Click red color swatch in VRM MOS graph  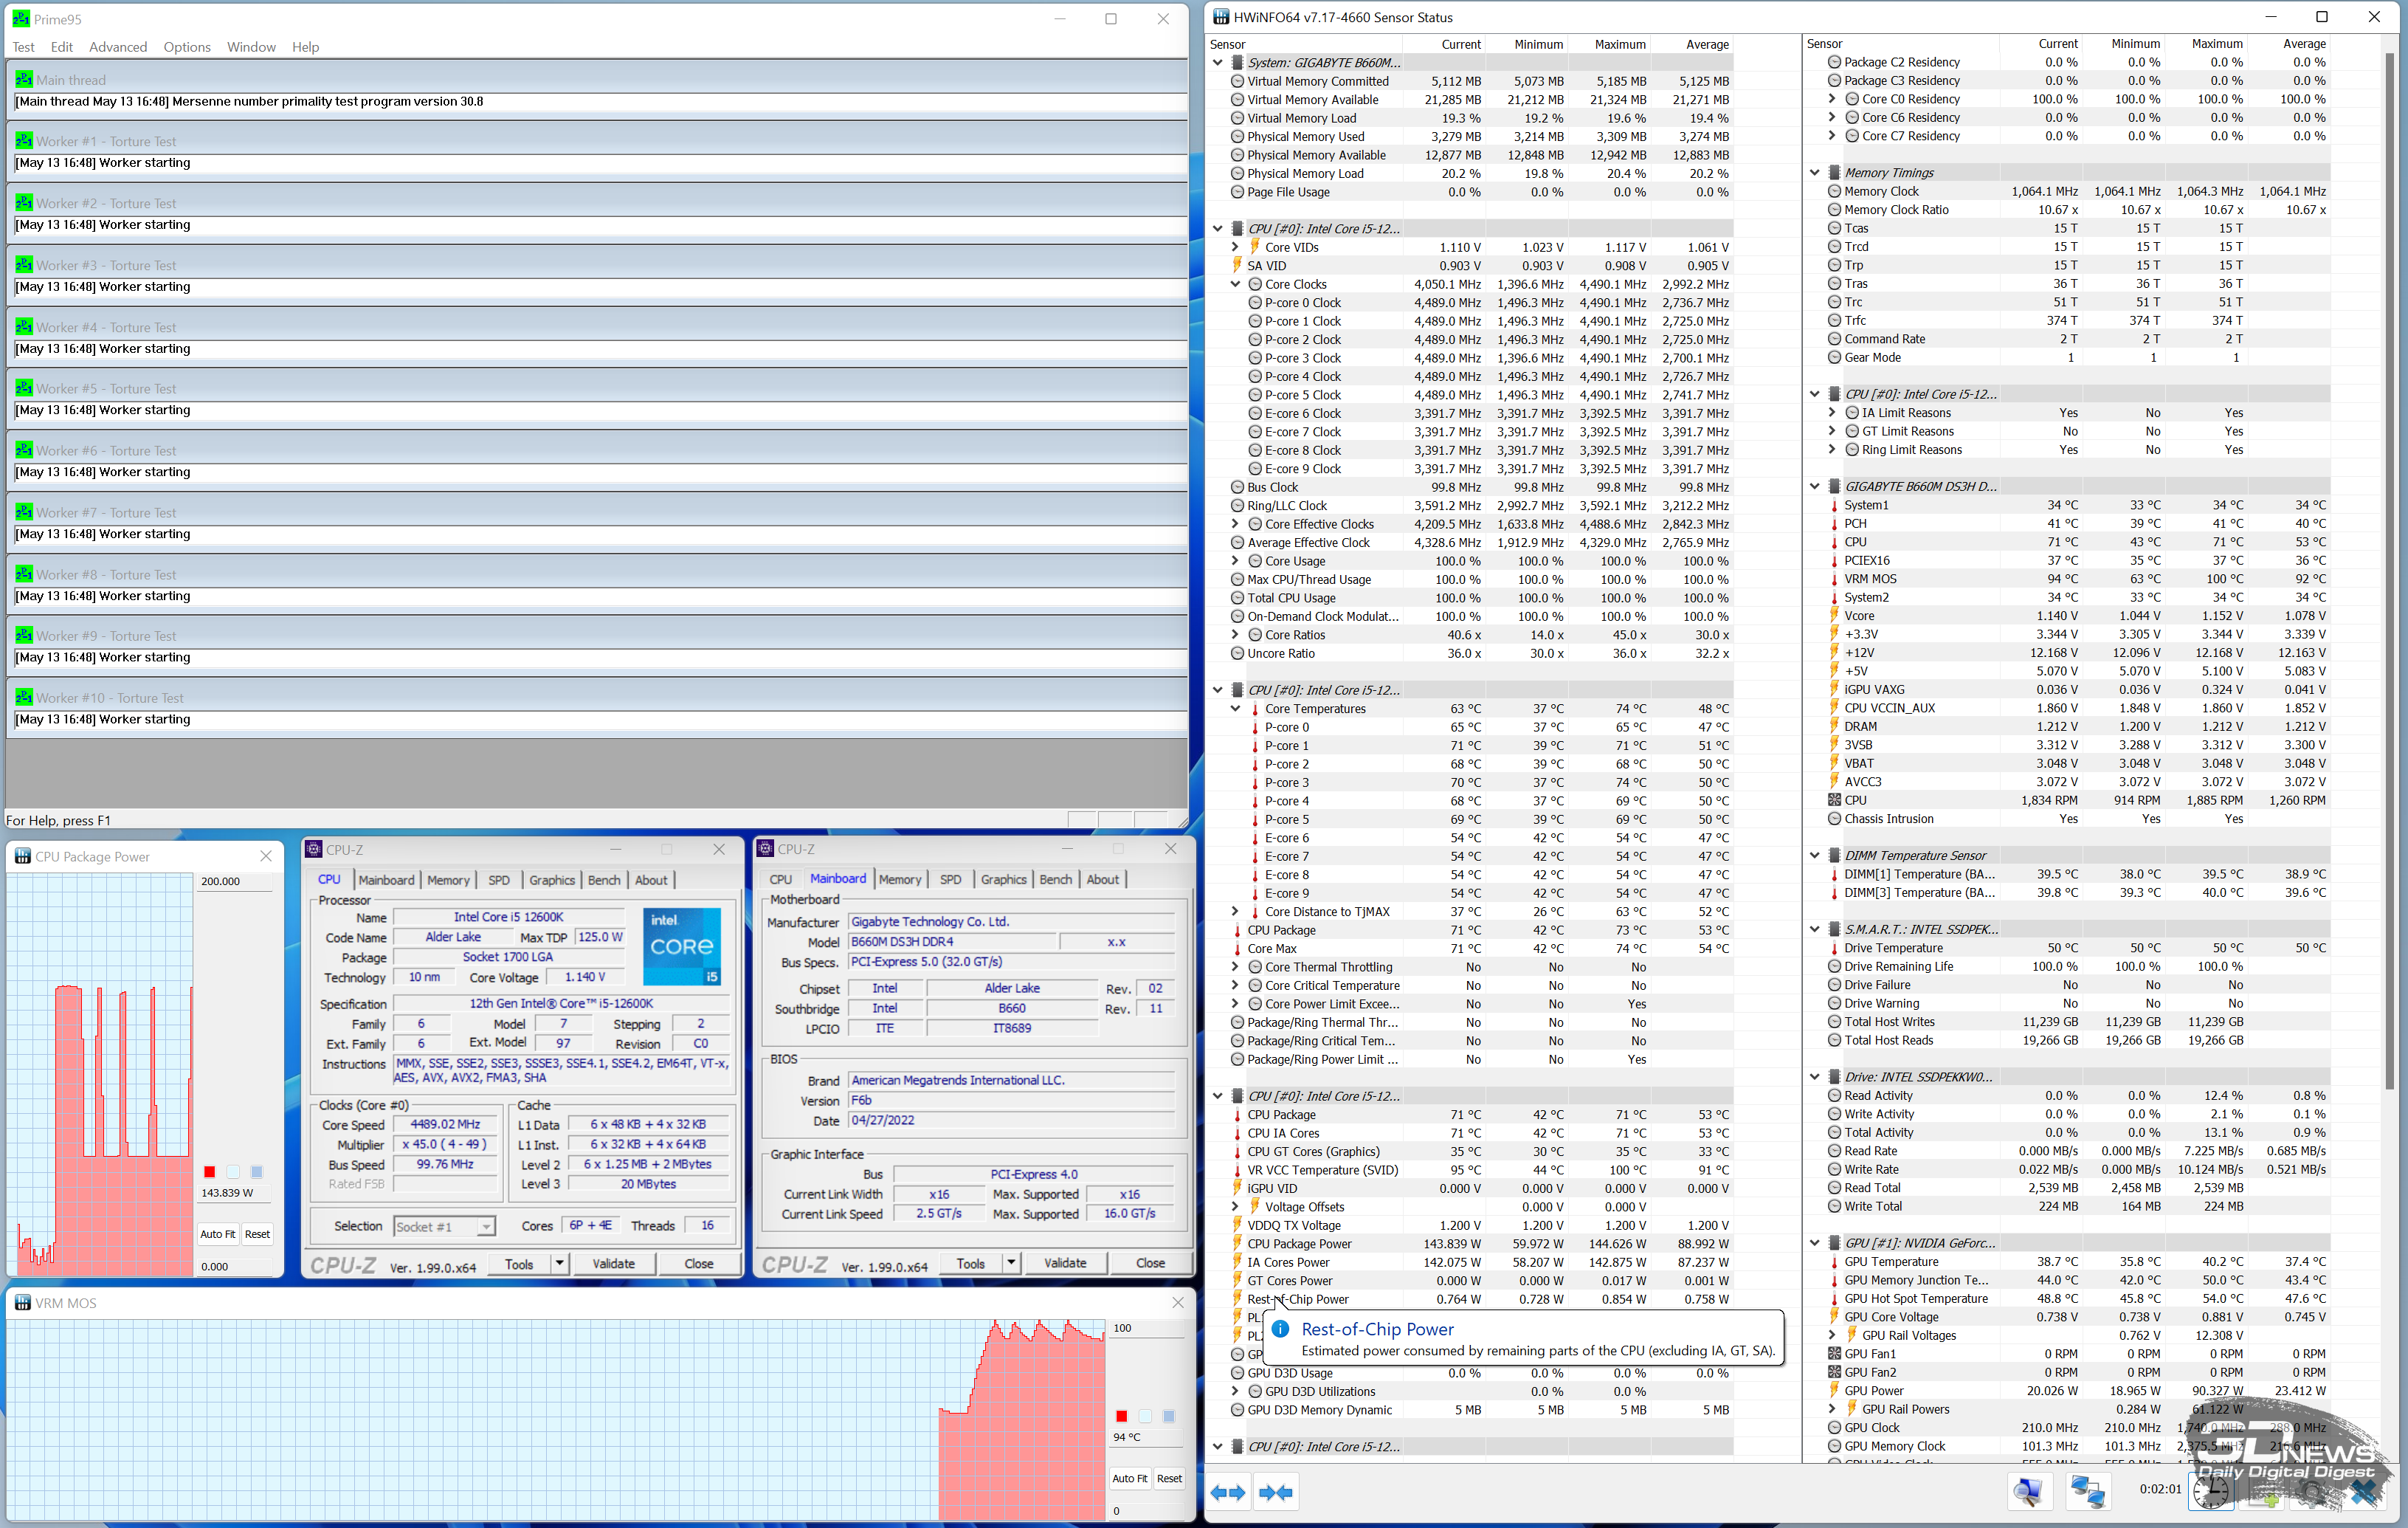tap(1121, 1415)
